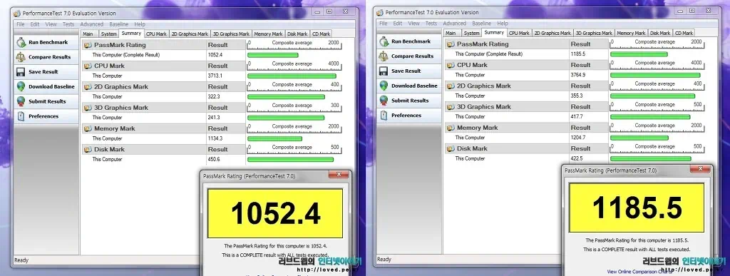This screenshot has width=730, height=276.
Task: Click Memory Mark value 1204.7 in right window
Action: tap(577, 138)
